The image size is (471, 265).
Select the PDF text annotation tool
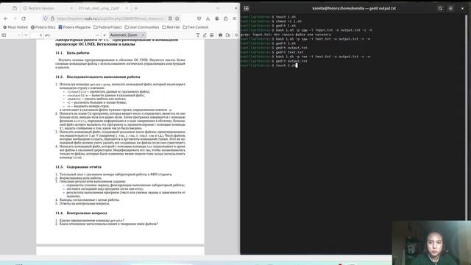(x=198, y=35)
